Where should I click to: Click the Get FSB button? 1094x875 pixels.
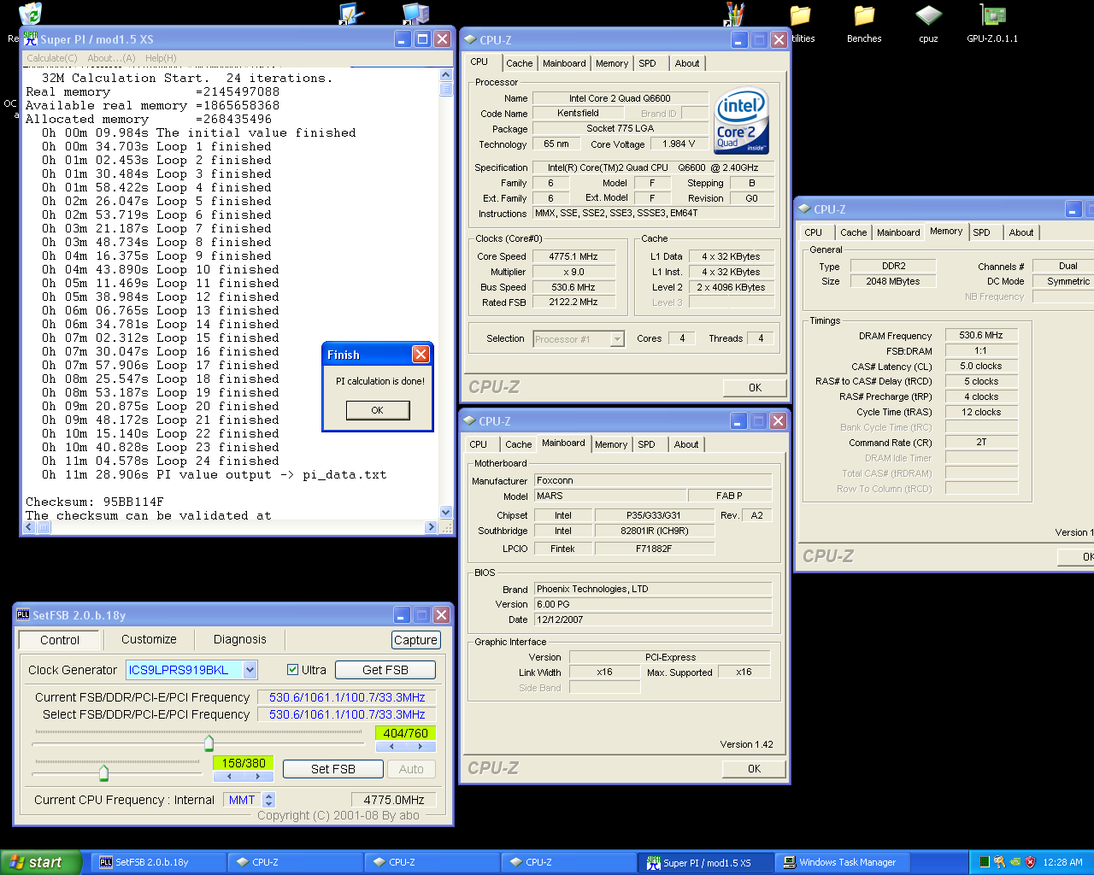click(385, 670)
